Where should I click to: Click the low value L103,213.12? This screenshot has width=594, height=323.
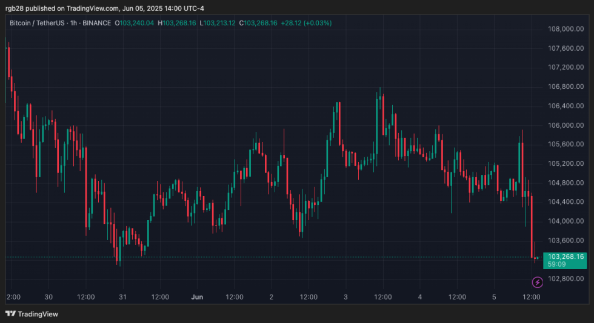coord(218,23)
